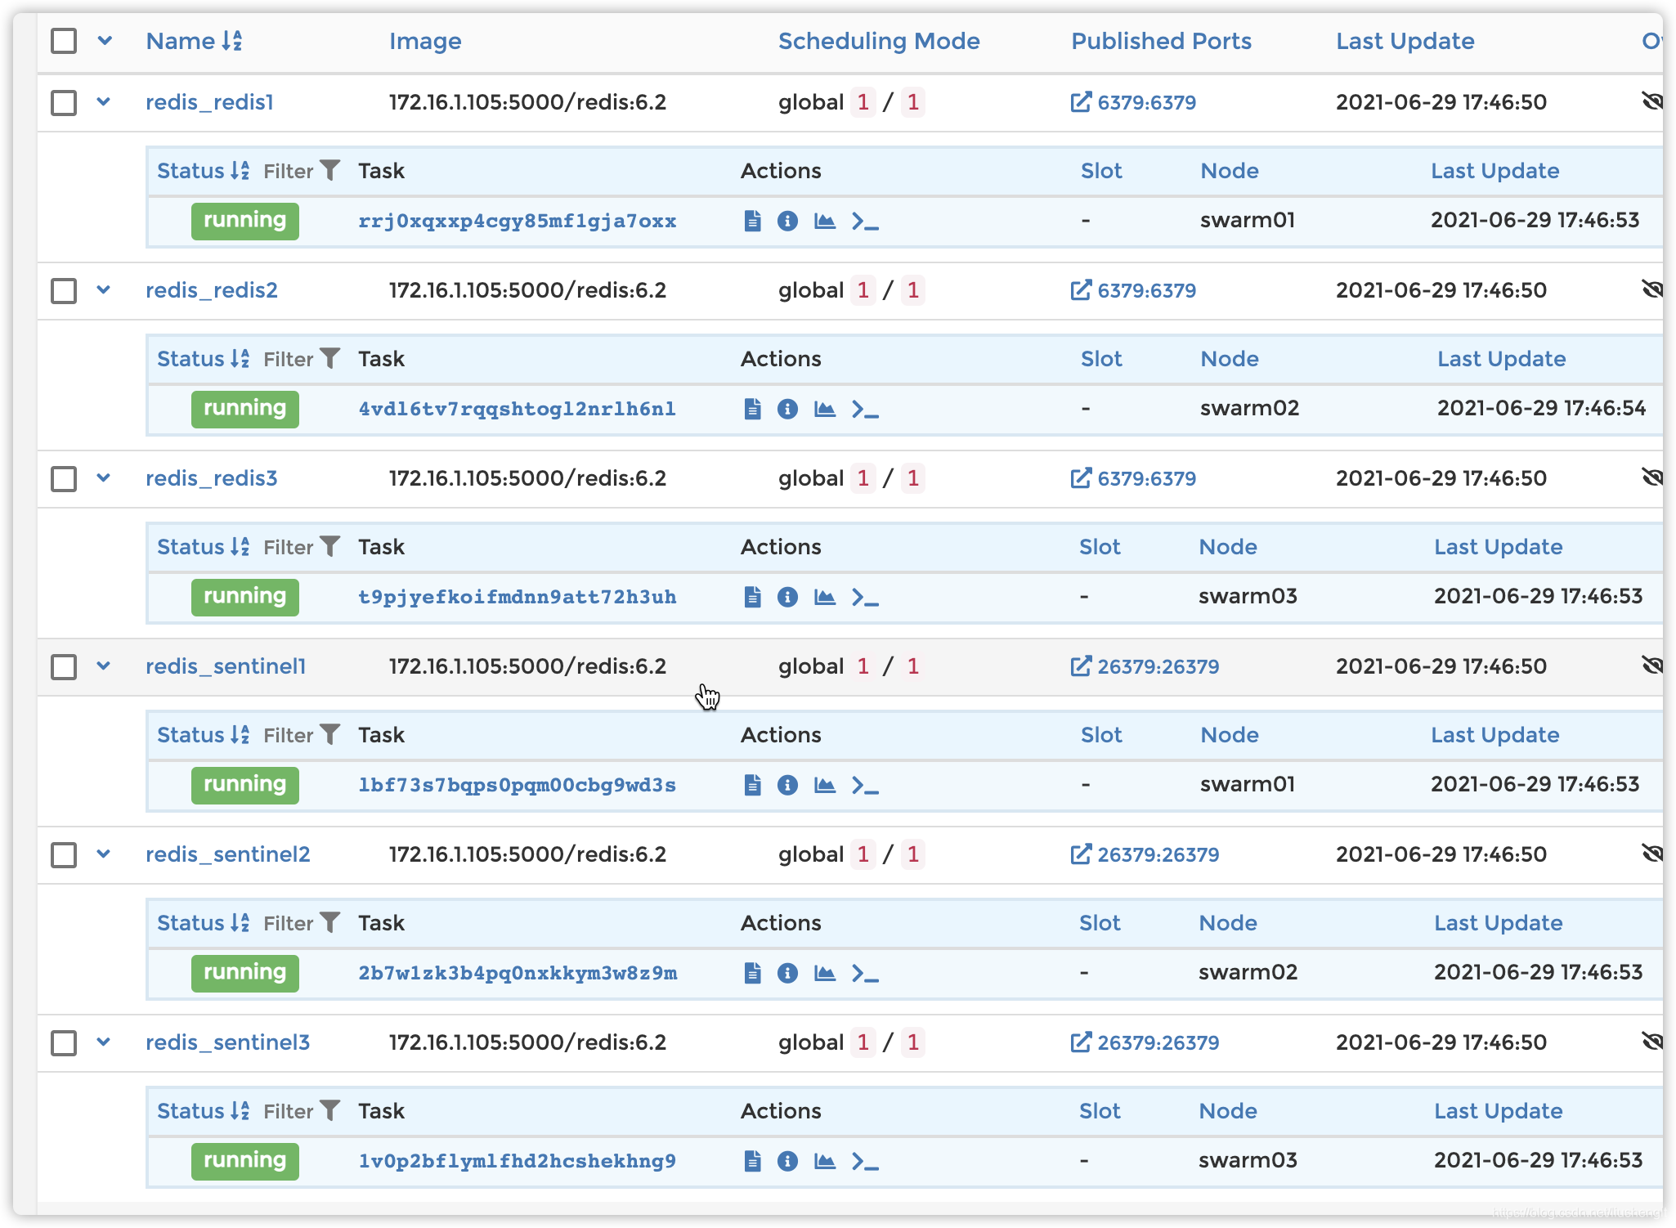
Task: Open logs for task t9pjyefkoifmdnn9att72h3uh
Action: 753,597
